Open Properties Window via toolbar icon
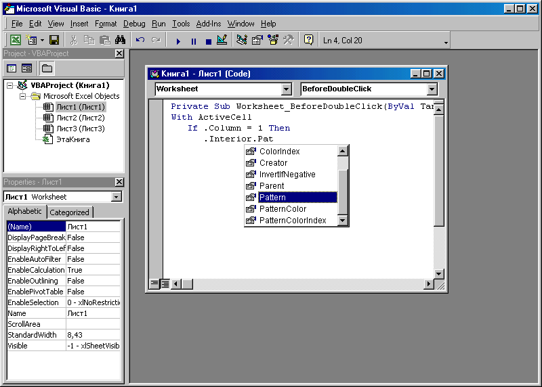The width and height of the screenshot is (542, 387). click(257, 40)
